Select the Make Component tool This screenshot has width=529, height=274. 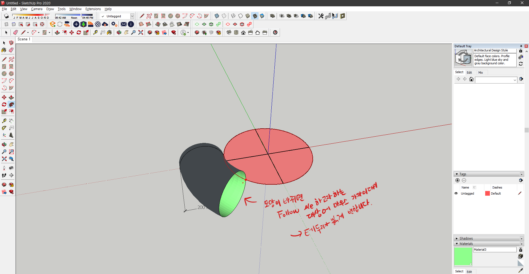click(11, 43)
